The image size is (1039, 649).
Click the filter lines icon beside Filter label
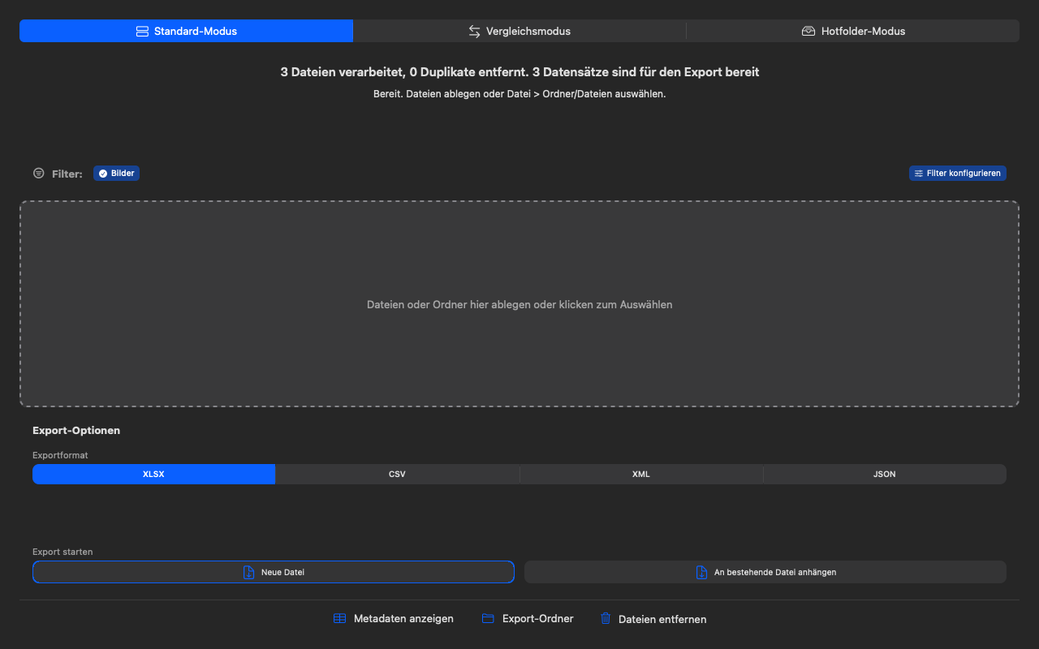[38, 174]
